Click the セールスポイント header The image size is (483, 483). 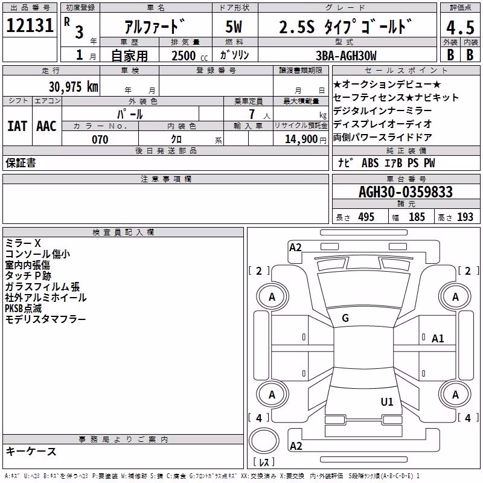pos(406,70)
